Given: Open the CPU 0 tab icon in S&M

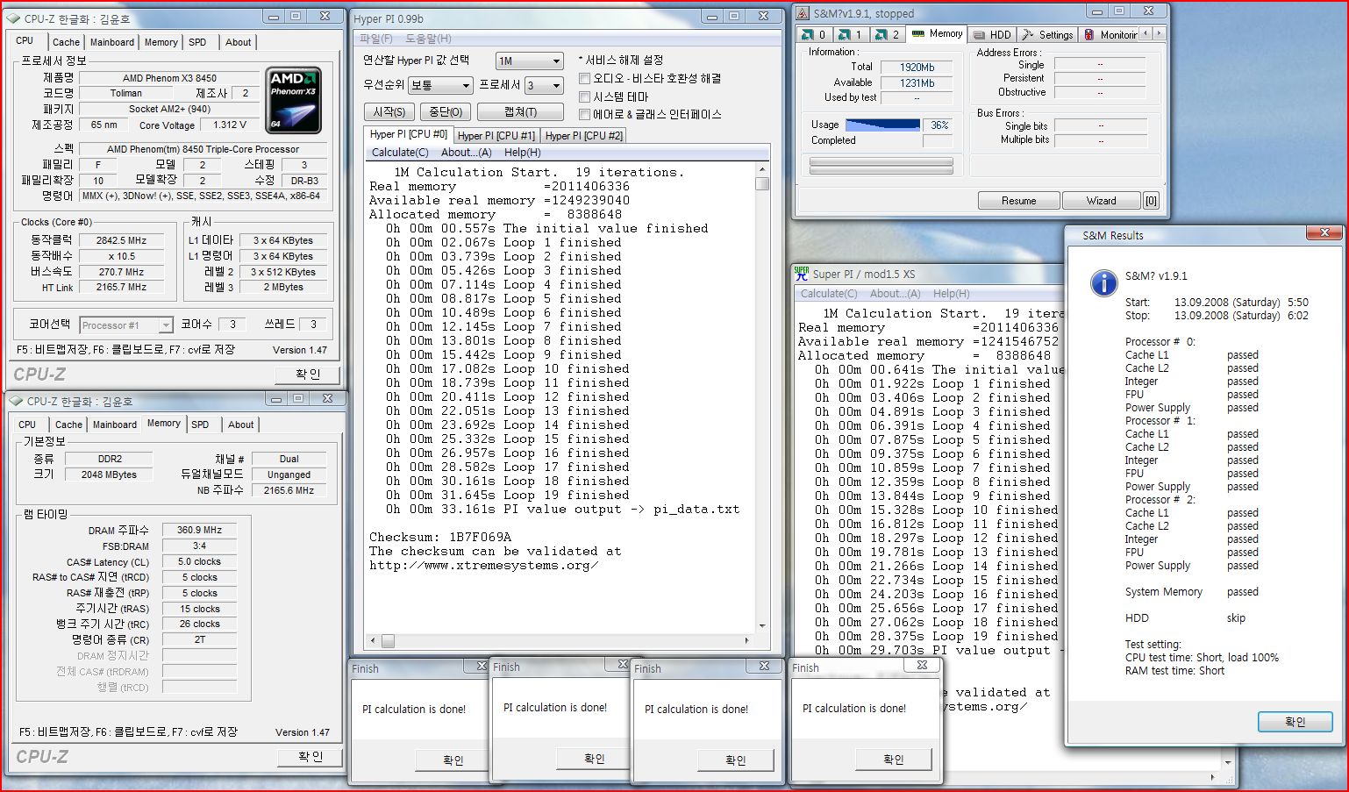Looking at the screenshot, I should coord(808,34).
